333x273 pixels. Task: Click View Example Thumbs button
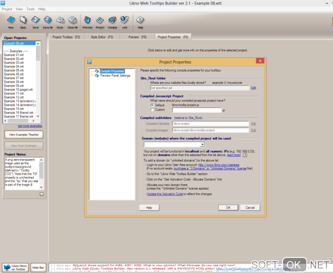pyautogui.click(x=24, y=135)
